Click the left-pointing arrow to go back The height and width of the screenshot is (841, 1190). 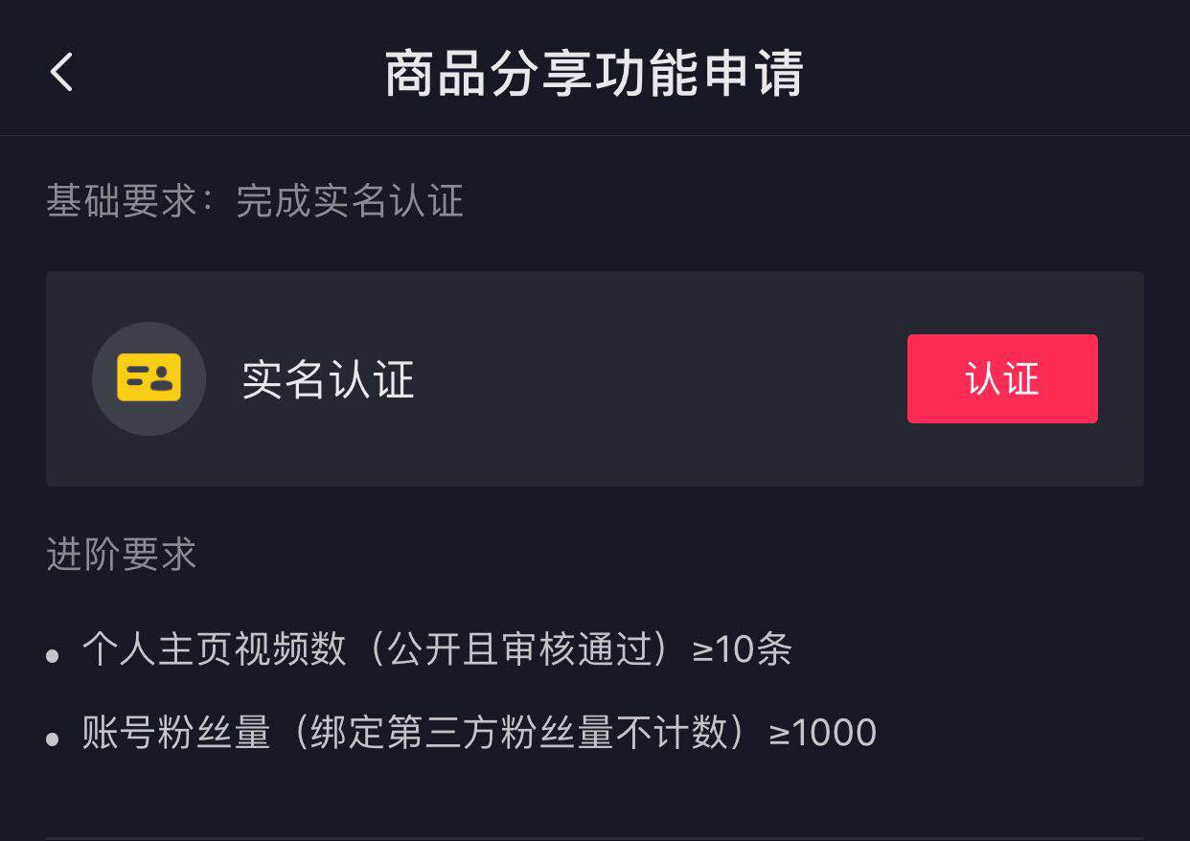[60, 73]
